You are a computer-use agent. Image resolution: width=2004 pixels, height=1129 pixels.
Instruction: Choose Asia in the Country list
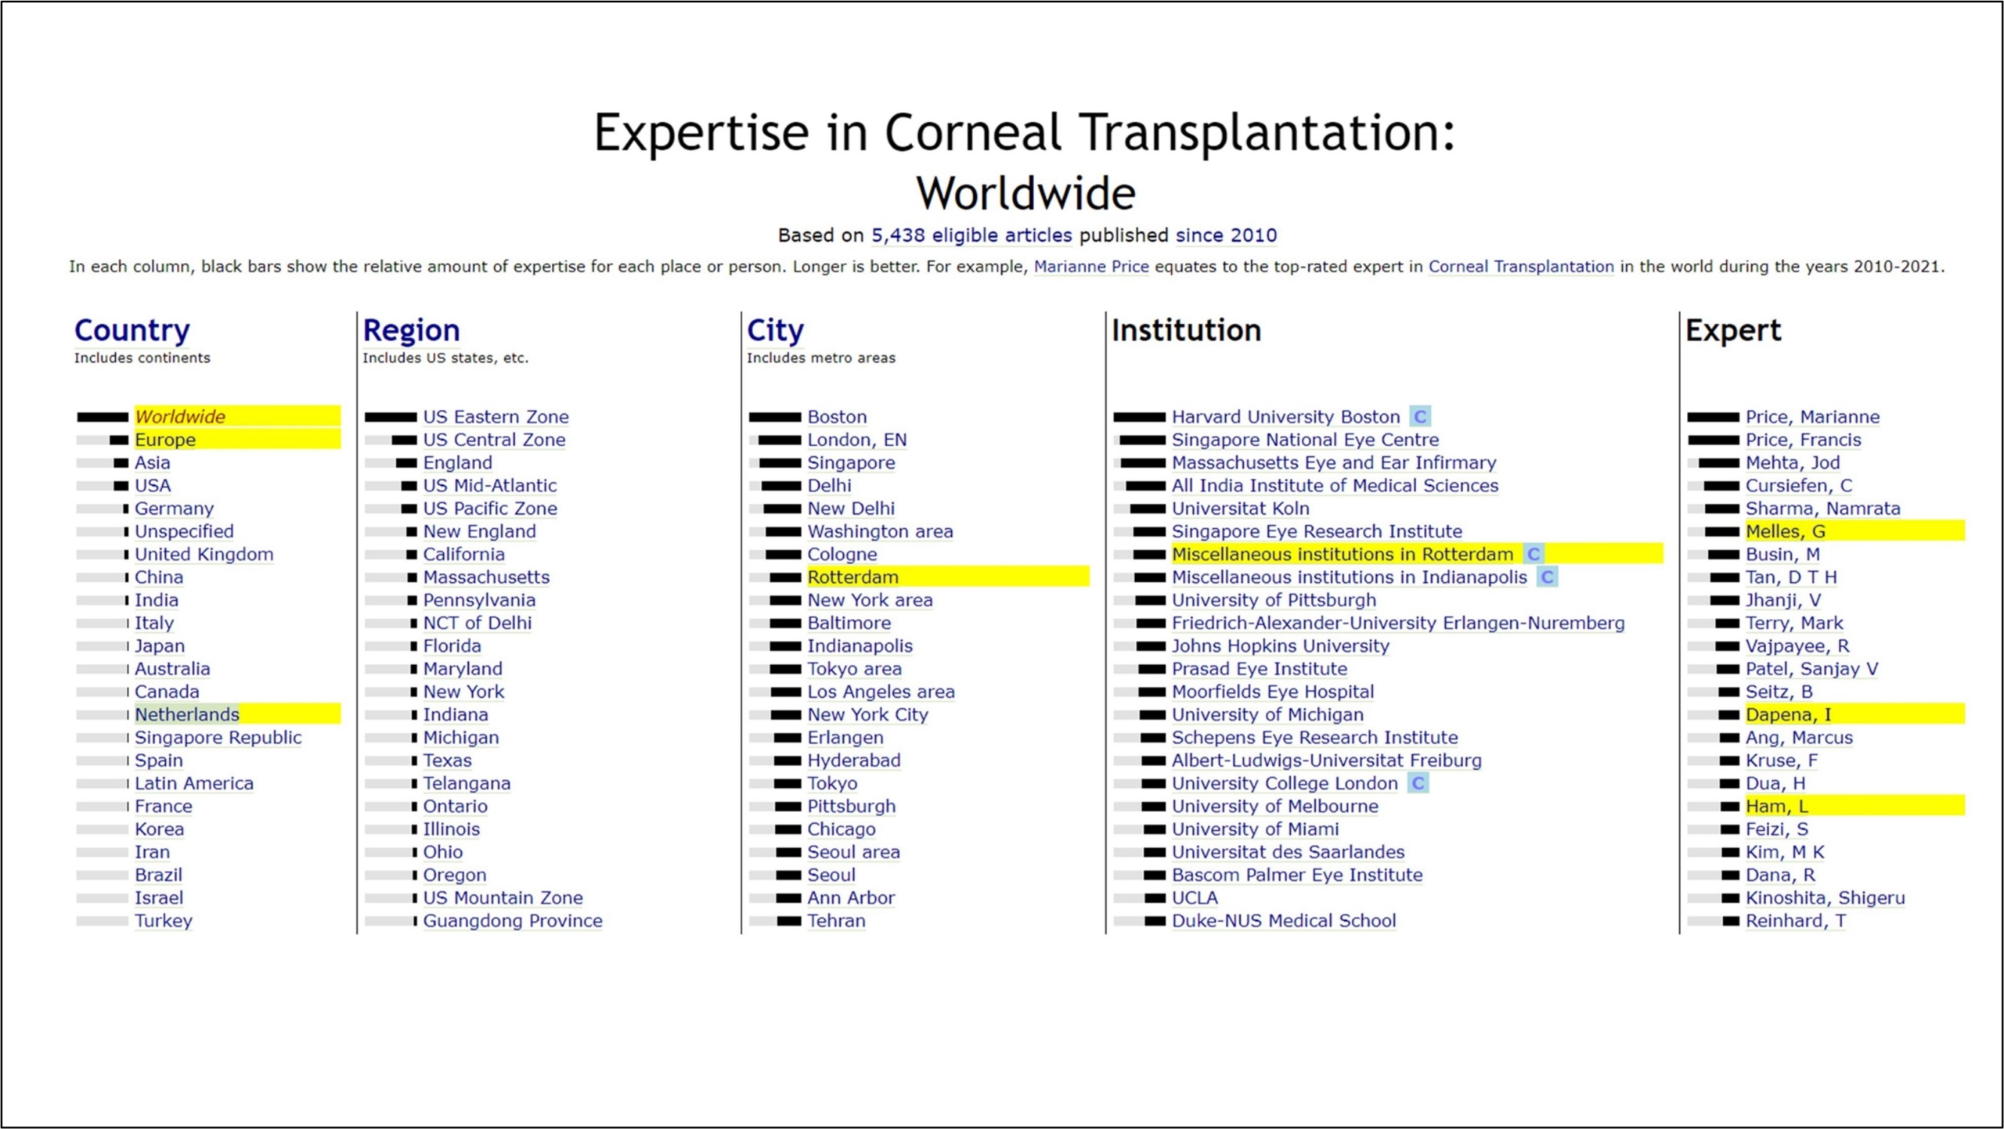pyautogui.click(x=153, y=462)
